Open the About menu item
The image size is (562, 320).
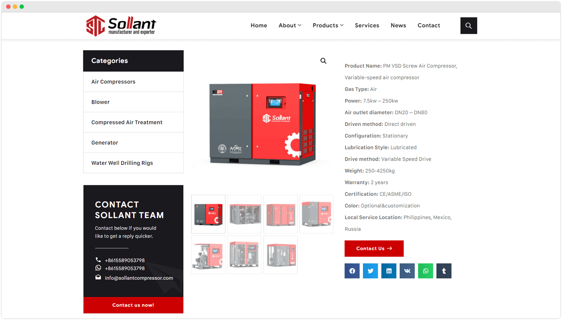[x=287, y=26]
